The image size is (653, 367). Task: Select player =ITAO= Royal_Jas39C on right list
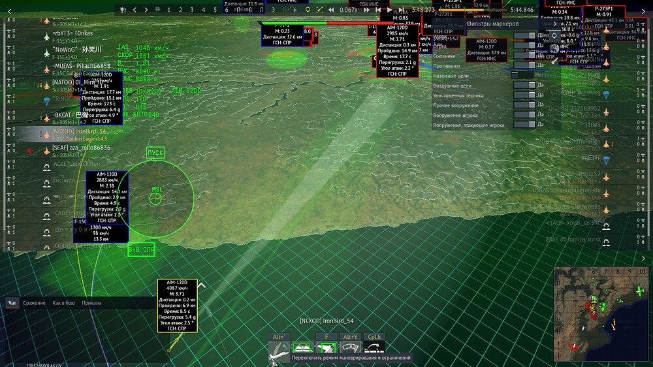573,223
